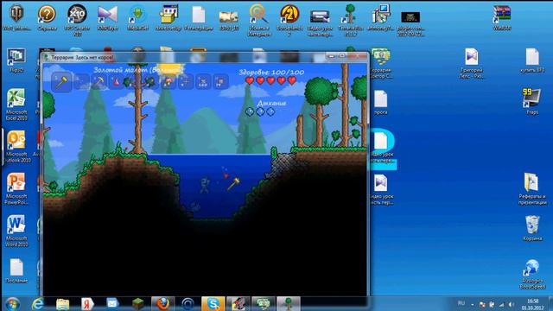Open Microsoft Outlook 2010 shortcut
Screen dimensions: 553x311
point(16,146)
